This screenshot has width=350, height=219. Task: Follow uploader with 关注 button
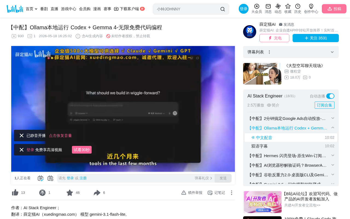point(316,38)
